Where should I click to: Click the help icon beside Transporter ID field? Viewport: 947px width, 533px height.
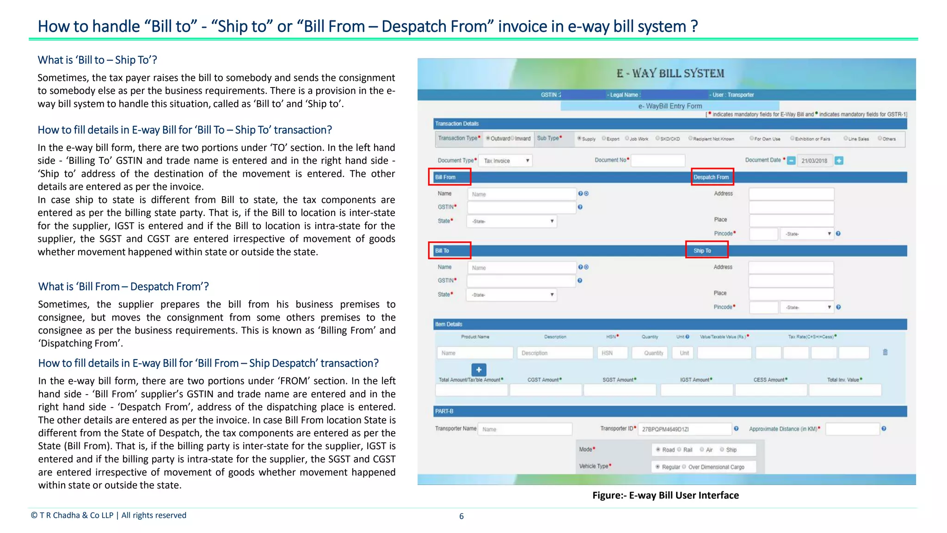coord(736,428)
